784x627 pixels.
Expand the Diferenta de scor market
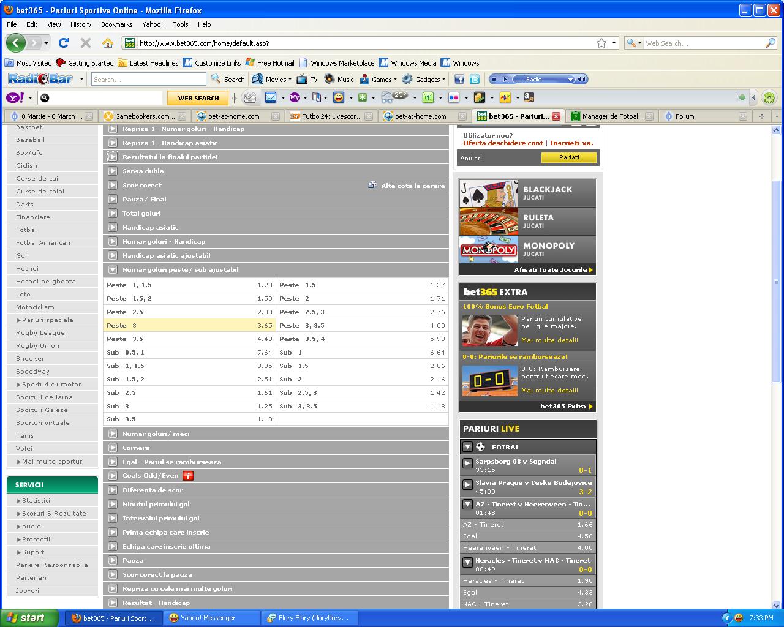tap(113, 490)
